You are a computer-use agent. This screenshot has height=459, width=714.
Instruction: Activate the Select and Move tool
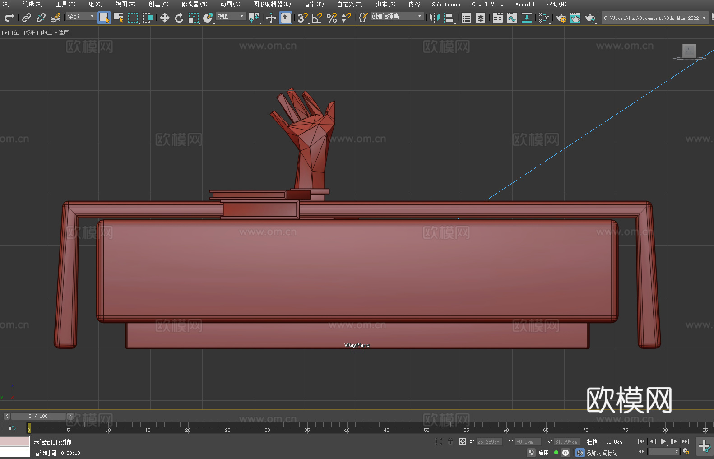[165, 18]
